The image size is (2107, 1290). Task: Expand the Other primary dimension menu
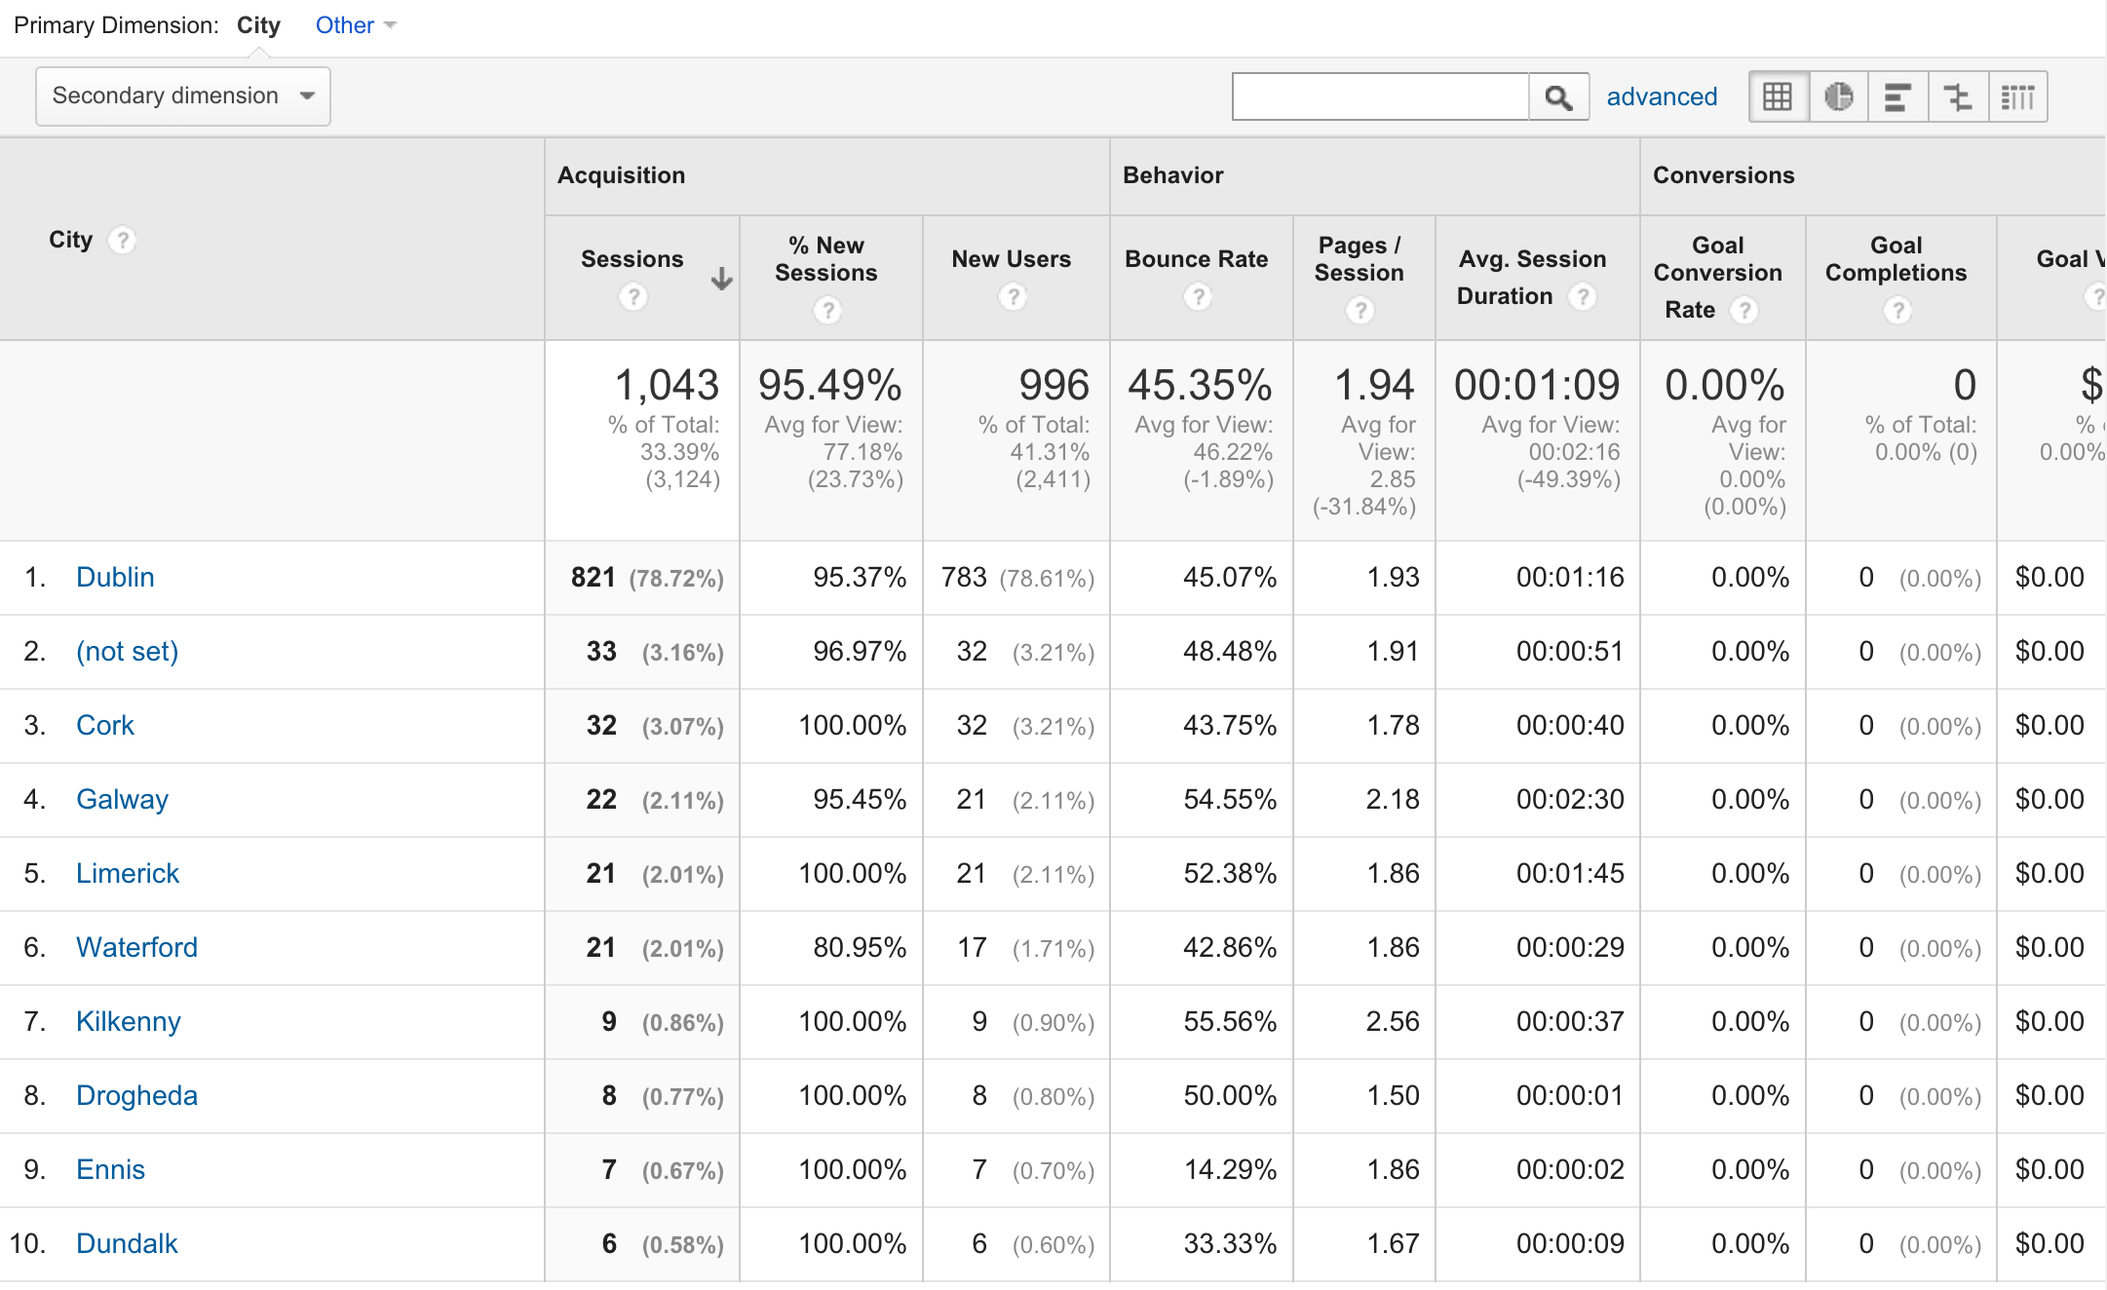click(x=356, y=25)
